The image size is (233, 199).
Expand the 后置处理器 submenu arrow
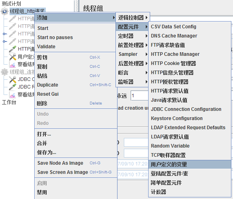[147, 63]
